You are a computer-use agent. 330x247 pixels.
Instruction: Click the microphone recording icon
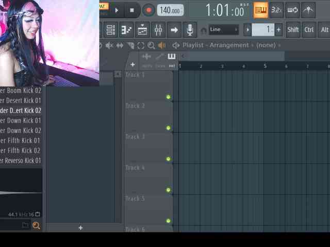coord(190,30)
